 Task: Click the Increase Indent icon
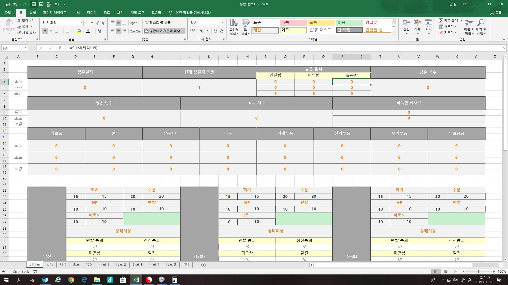point(138,31)
